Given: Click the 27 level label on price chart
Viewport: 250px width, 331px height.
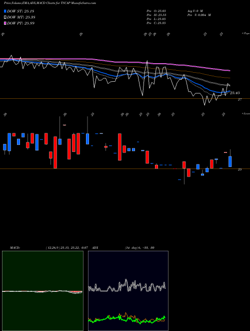Looking at the screenshot, I should (x=239, y=100).
